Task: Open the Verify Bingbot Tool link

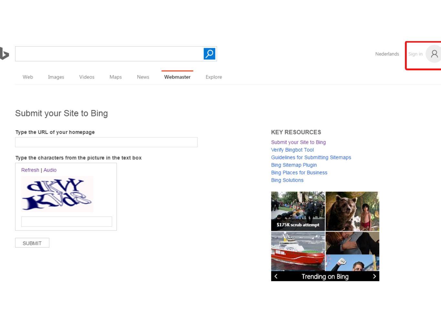Action: tap(292, 150)
